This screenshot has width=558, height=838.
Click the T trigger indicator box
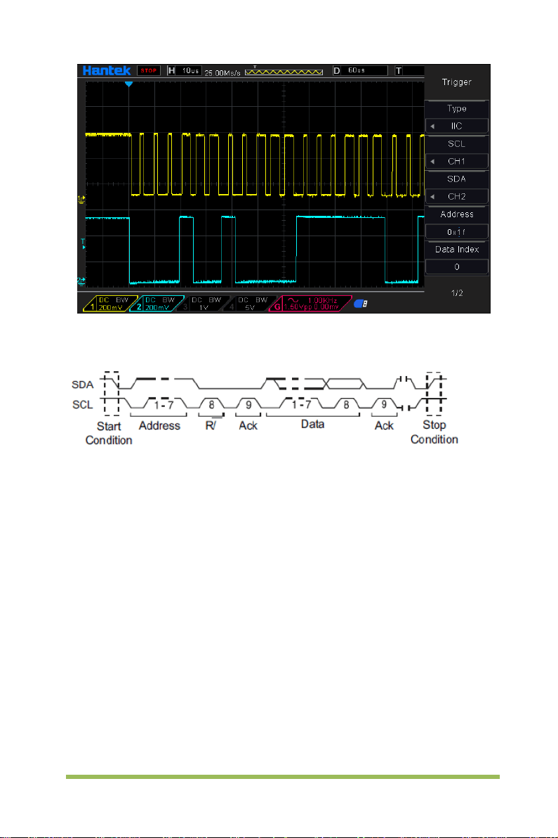pyautogui.click(x=409, y=70)
